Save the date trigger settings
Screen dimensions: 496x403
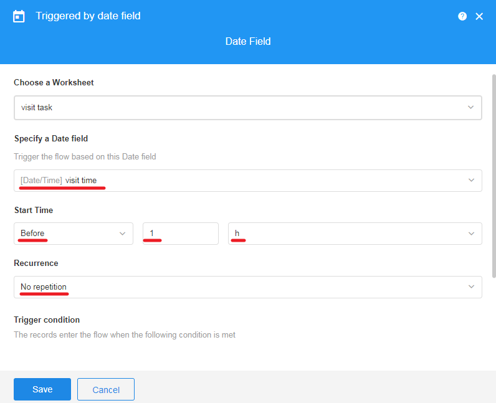[x=42, y=389]
